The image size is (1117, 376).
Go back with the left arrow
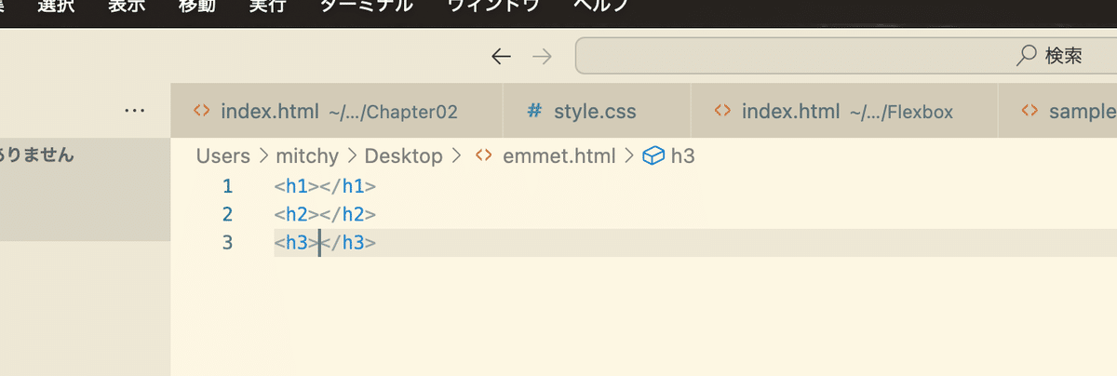[x=501, y=57]
